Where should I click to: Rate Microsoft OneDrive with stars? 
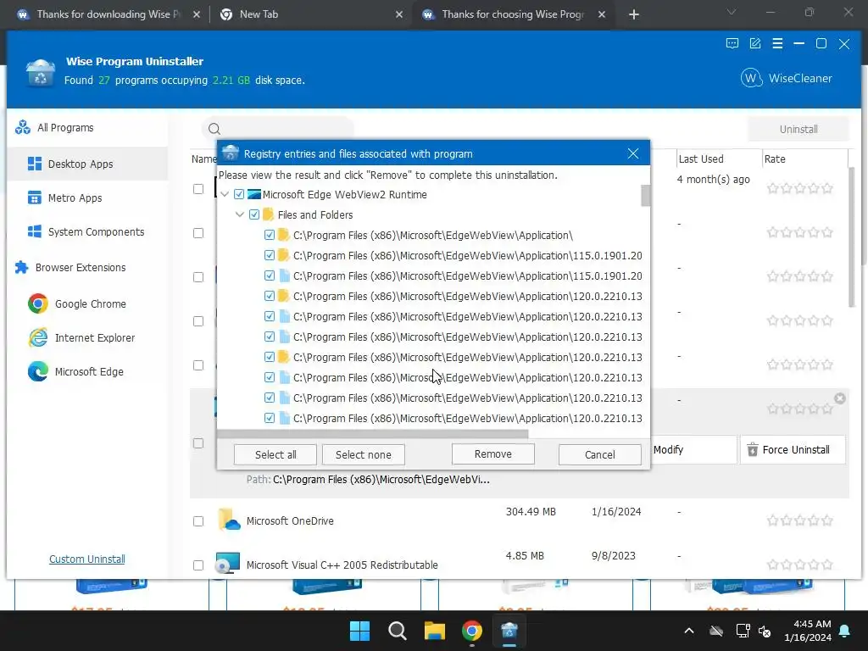tap(800, 520)
